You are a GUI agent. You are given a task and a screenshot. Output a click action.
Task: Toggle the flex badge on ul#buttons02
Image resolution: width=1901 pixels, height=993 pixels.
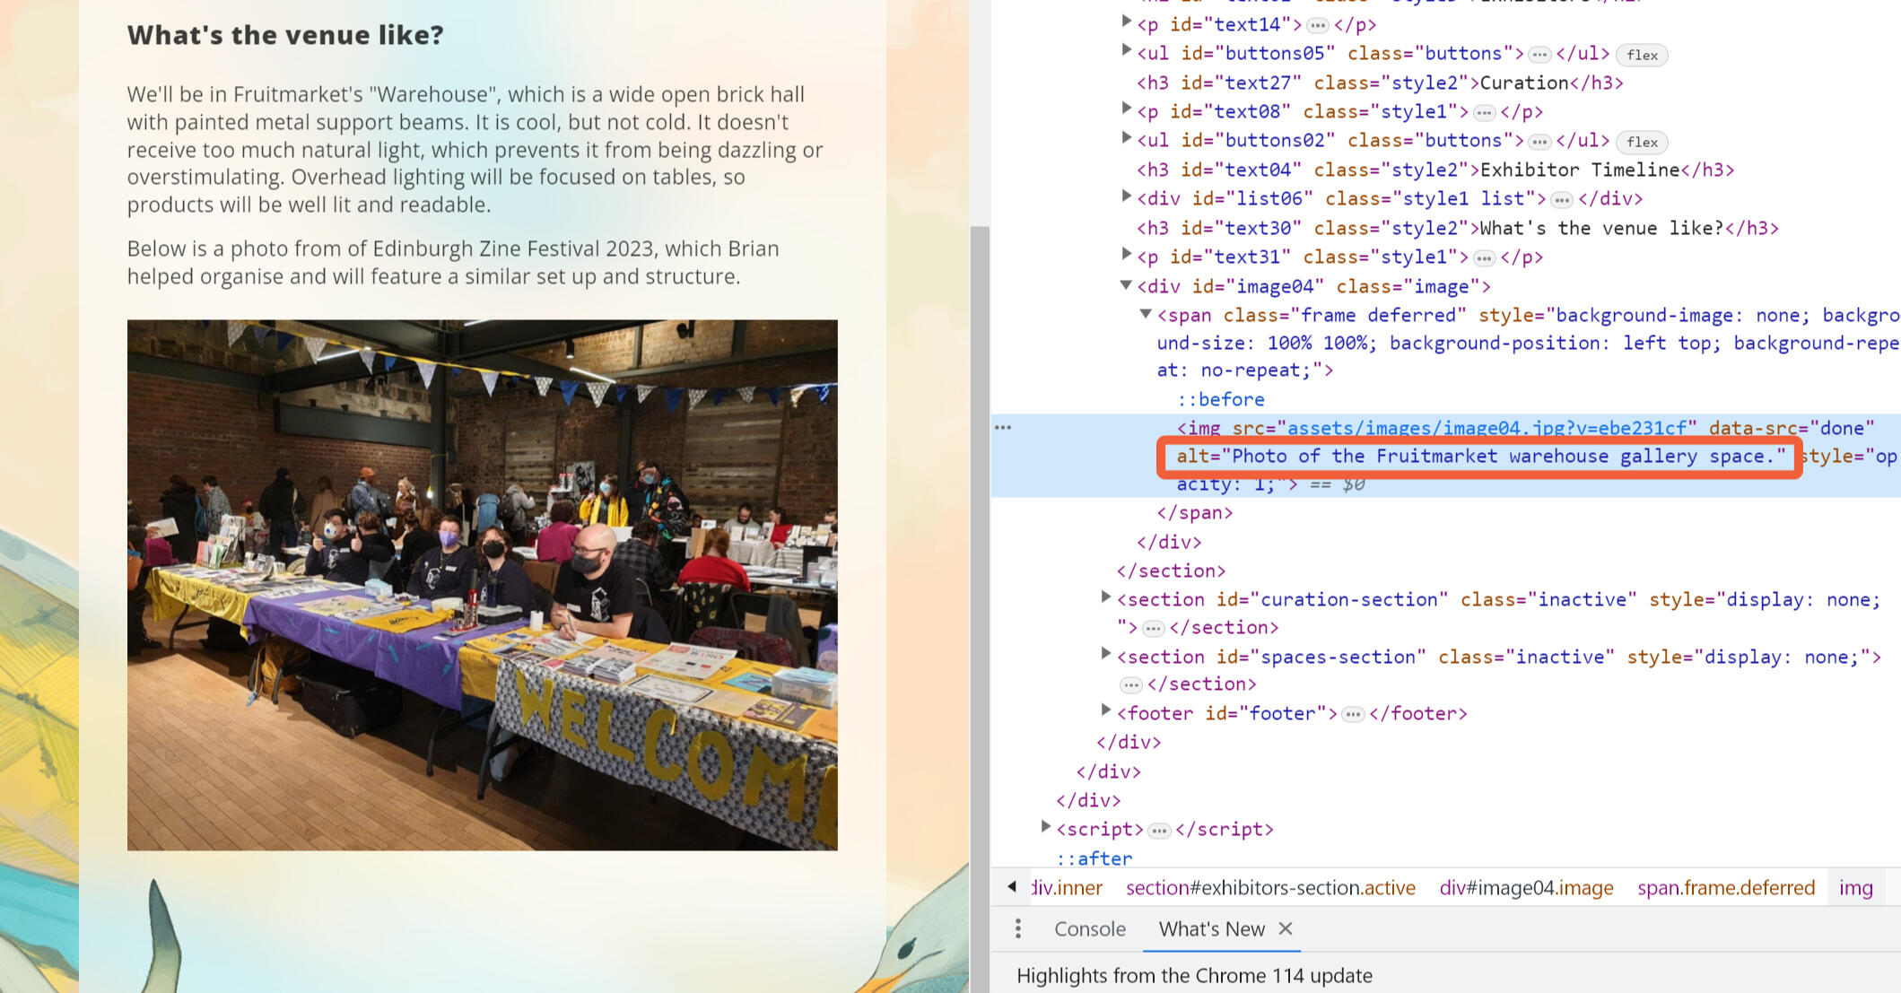[x=1642, y=142]
